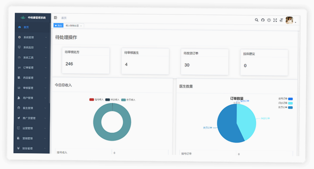Toggle the red 挂号收入 legend series
The width and height of the screenshot is (314, 169).
point(96,99)
